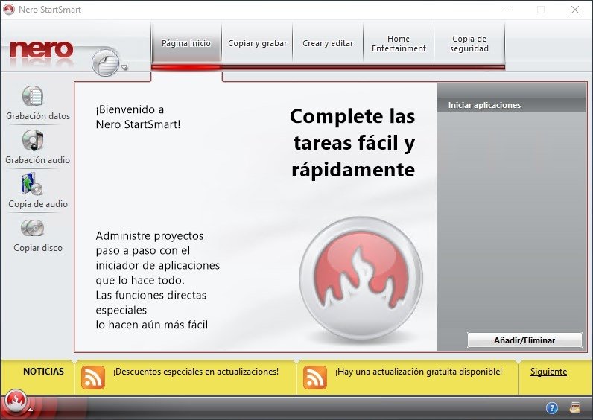
Task: Minimize the Nero StartSmart window
Action: (507, 10)
